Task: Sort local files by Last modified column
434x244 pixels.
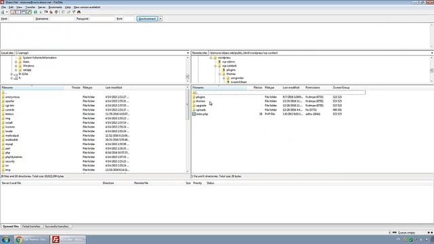Action: click(114, 87)
